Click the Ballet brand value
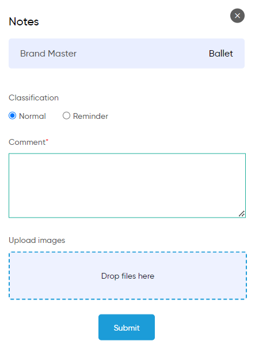Viewport: 255px width, 356px height. tap(221, 54)
